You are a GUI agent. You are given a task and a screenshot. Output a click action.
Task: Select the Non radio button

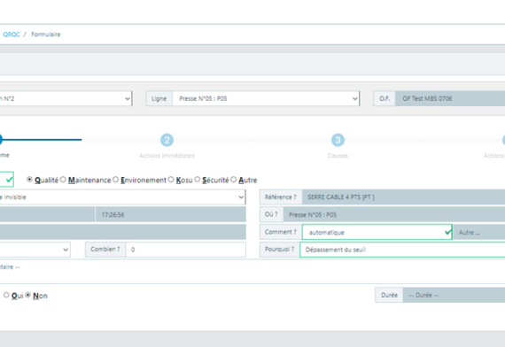[x=28, y=295]
